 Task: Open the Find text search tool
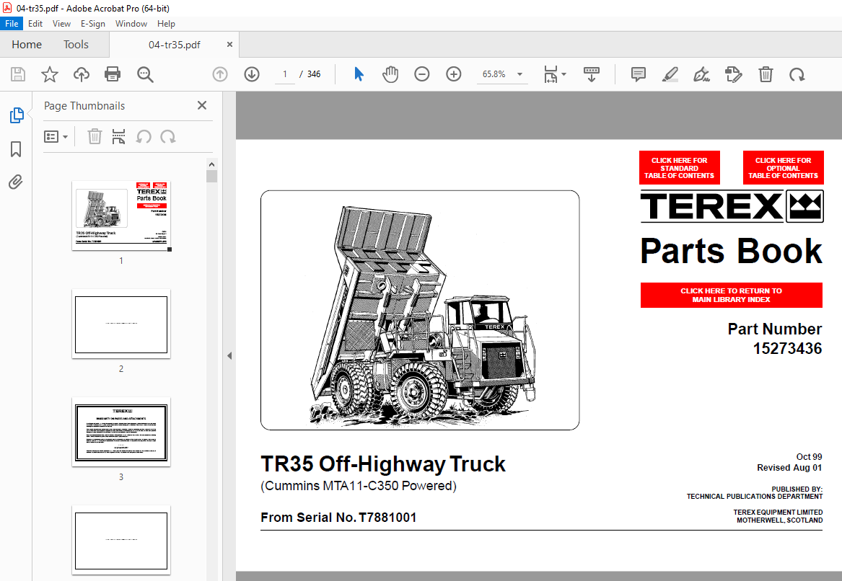[145, 74]
